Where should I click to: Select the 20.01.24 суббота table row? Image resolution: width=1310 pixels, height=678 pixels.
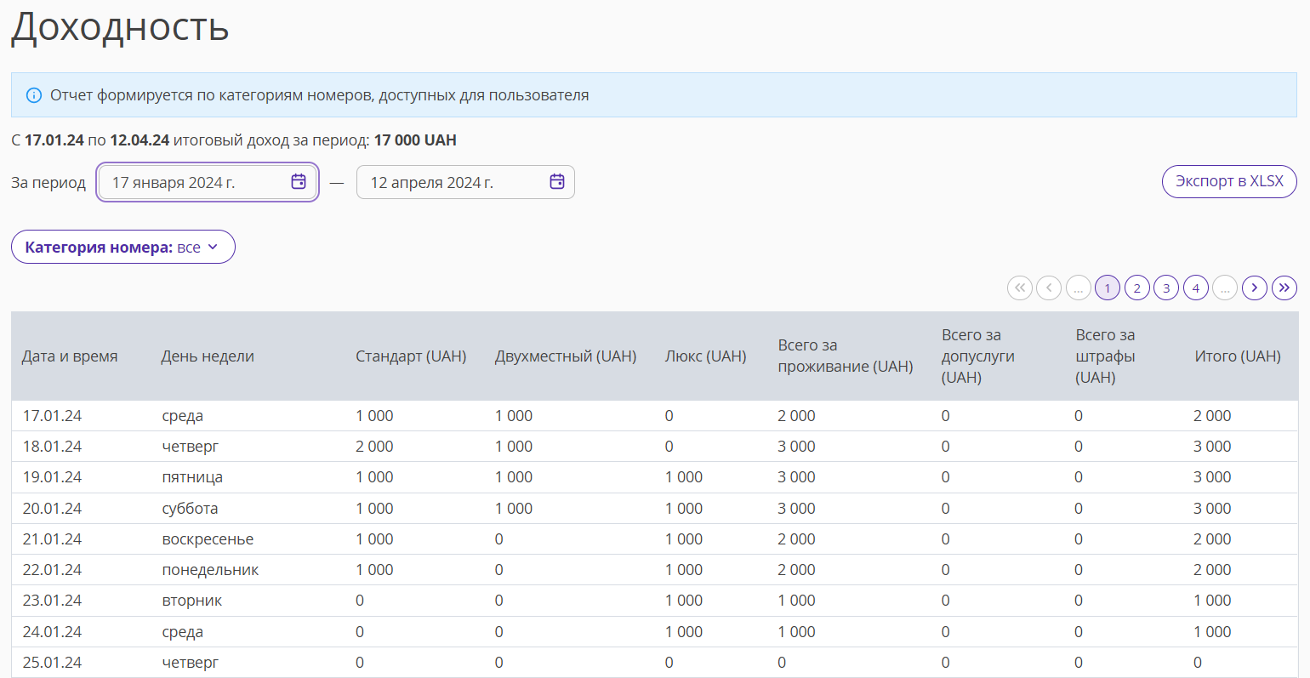[655, 509]
